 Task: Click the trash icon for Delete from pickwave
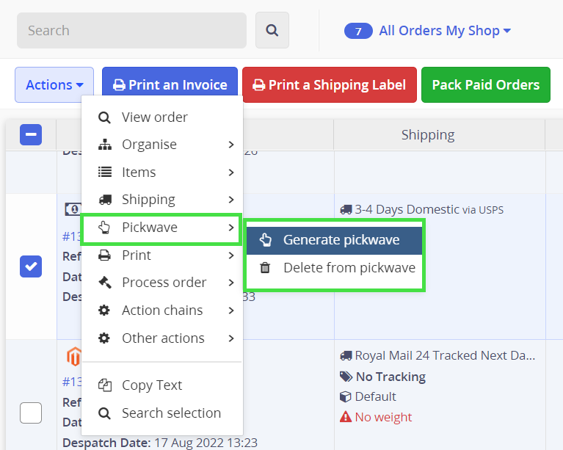pyautogui.click(x=265, y=268)
